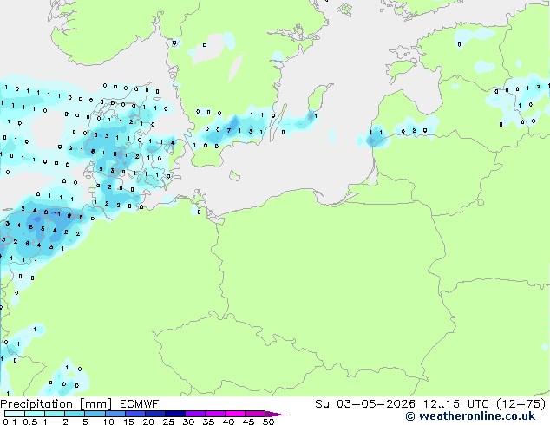The image size is (550, 425).
Task: Click the '25' legend scale label
Action: [168, 422]
